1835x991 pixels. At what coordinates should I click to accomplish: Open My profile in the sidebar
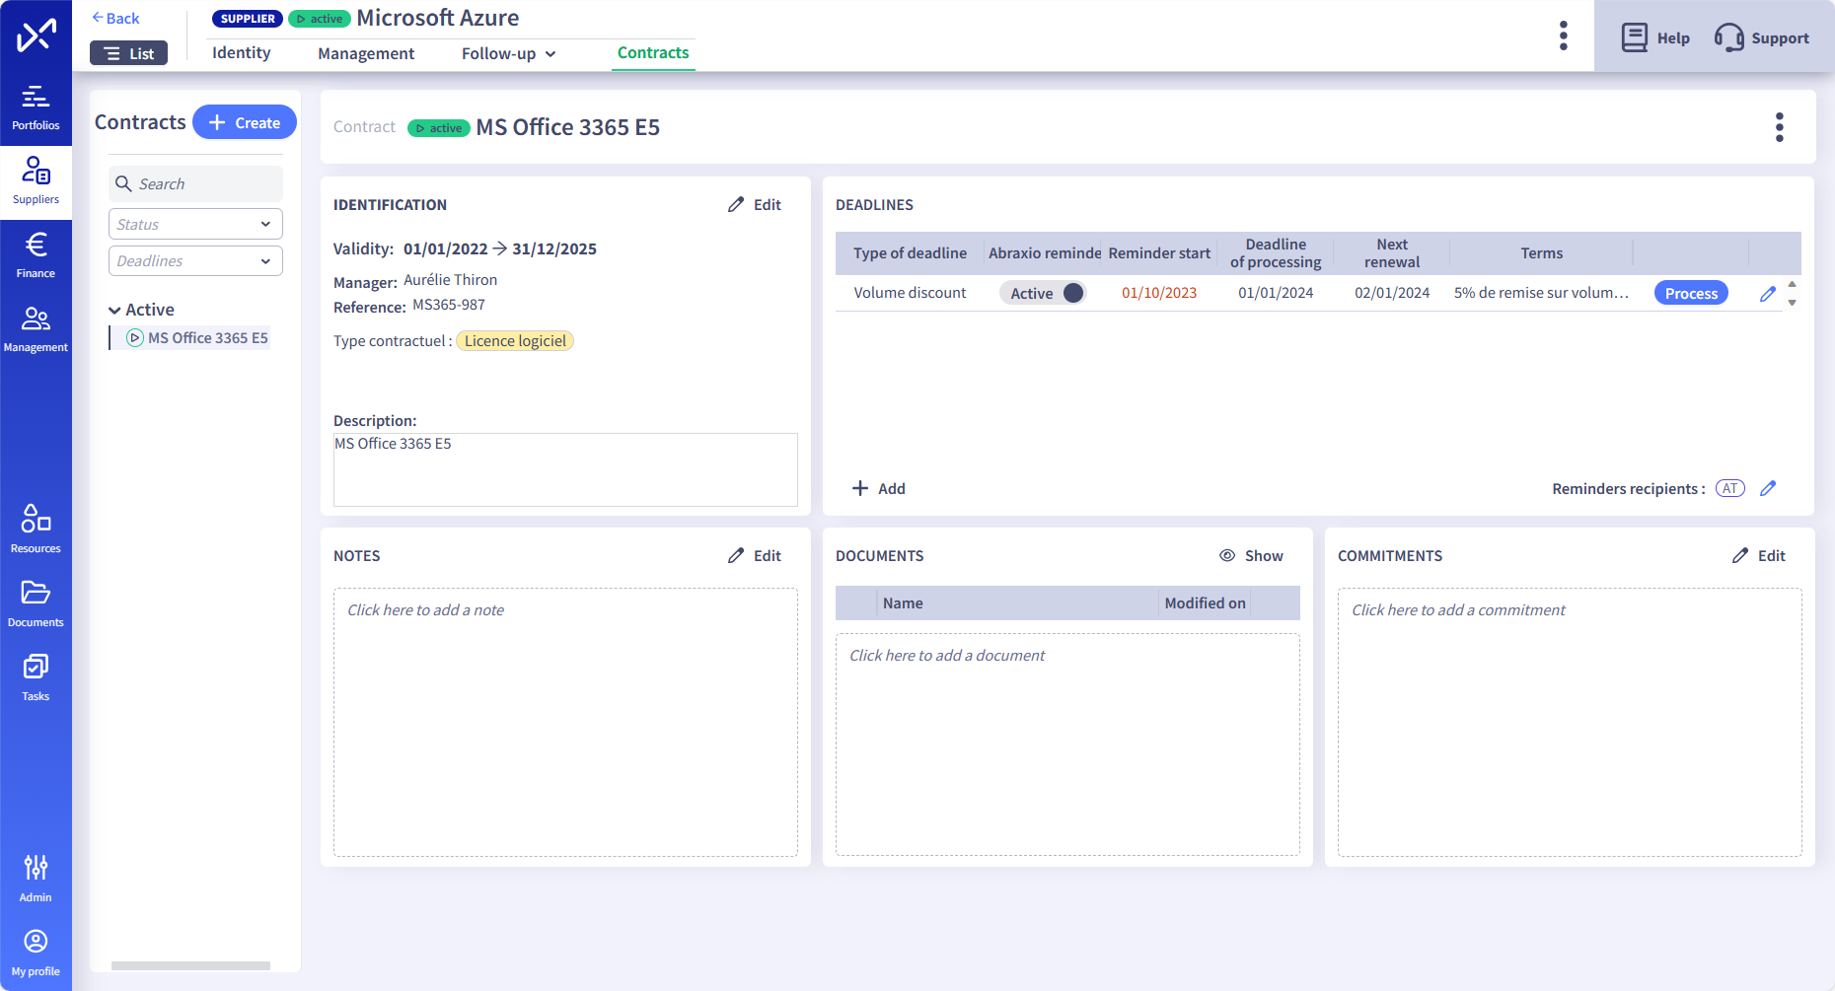point(36,954)
